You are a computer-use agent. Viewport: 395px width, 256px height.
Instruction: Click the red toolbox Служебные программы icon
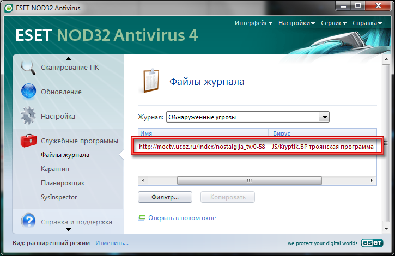coord(28,141)
